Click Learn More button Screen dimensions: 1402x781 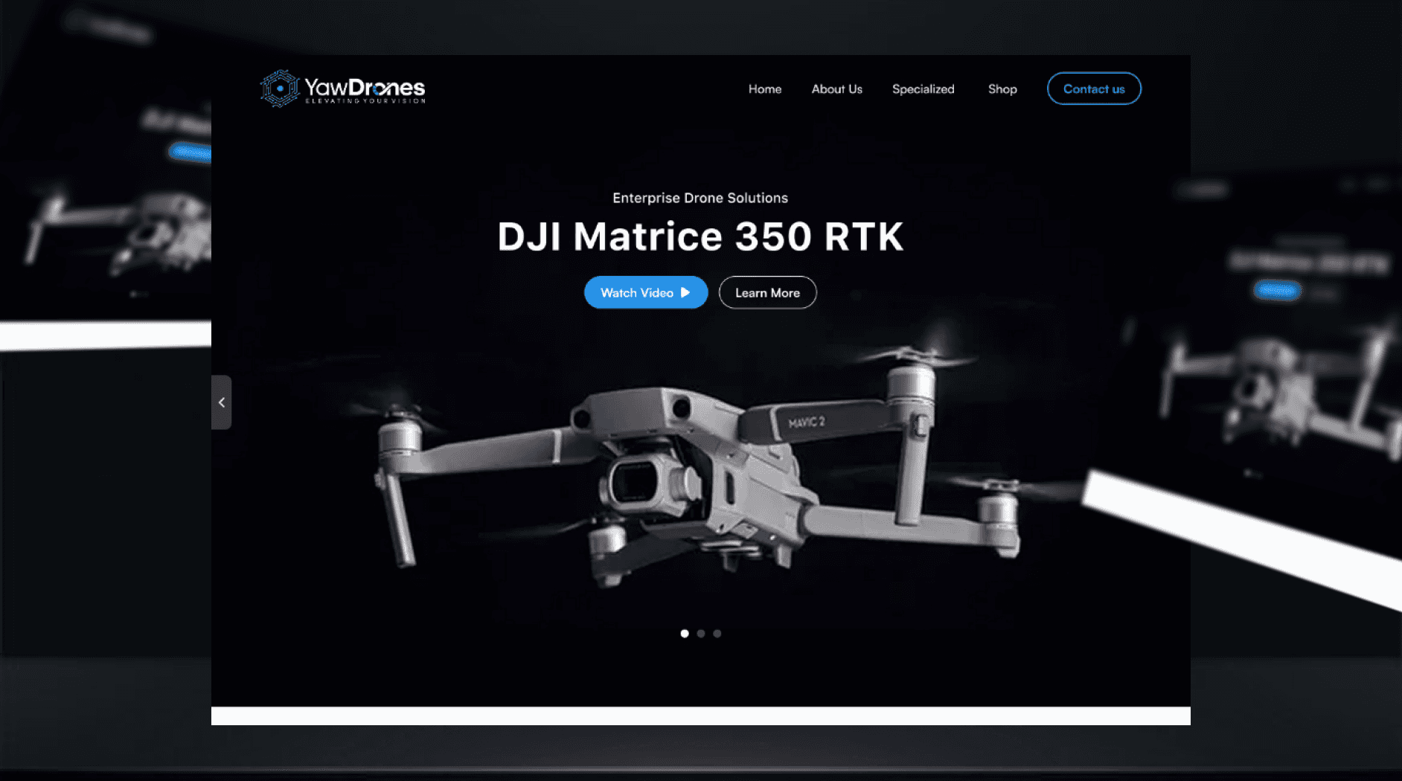(x=767, y=292)
